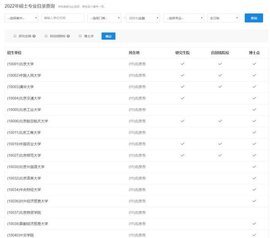The image size is (270, 238).
Task: Click the 2022年硕士专业目录查询 page heading
Action: [x=30, y=6]
